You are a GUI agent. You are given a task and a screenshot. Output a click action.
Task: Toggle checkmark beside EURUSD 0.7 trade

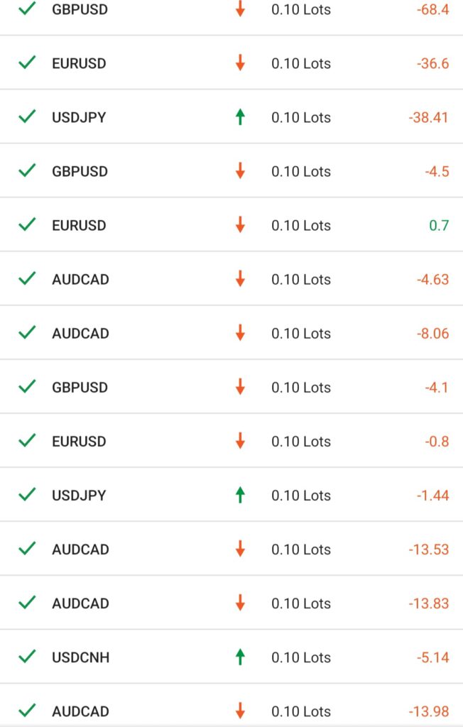click(27, 224)
